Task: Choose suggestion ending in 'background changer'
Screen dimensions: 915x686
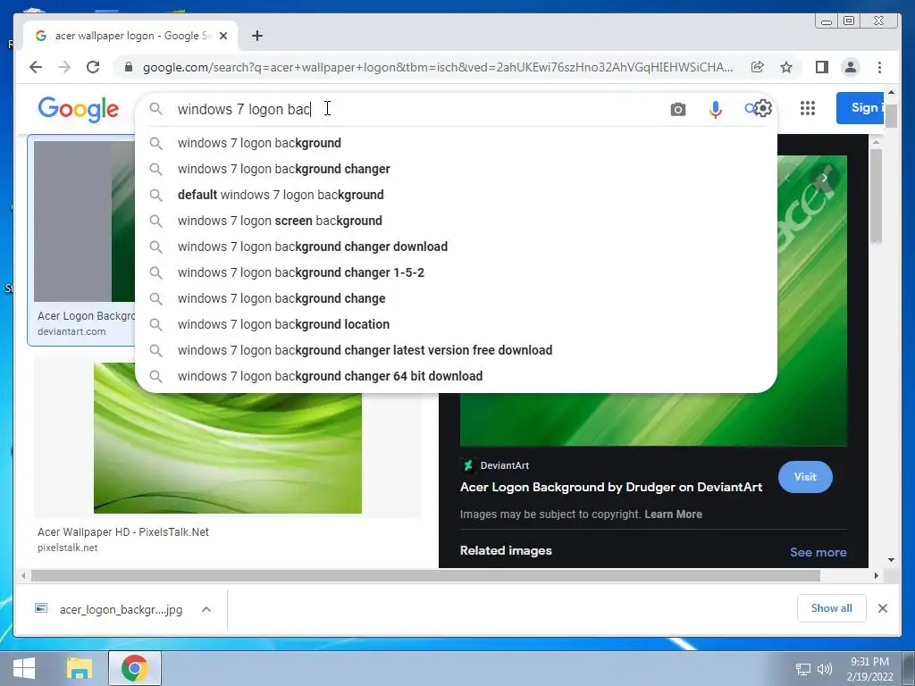Action: point(456,169)
